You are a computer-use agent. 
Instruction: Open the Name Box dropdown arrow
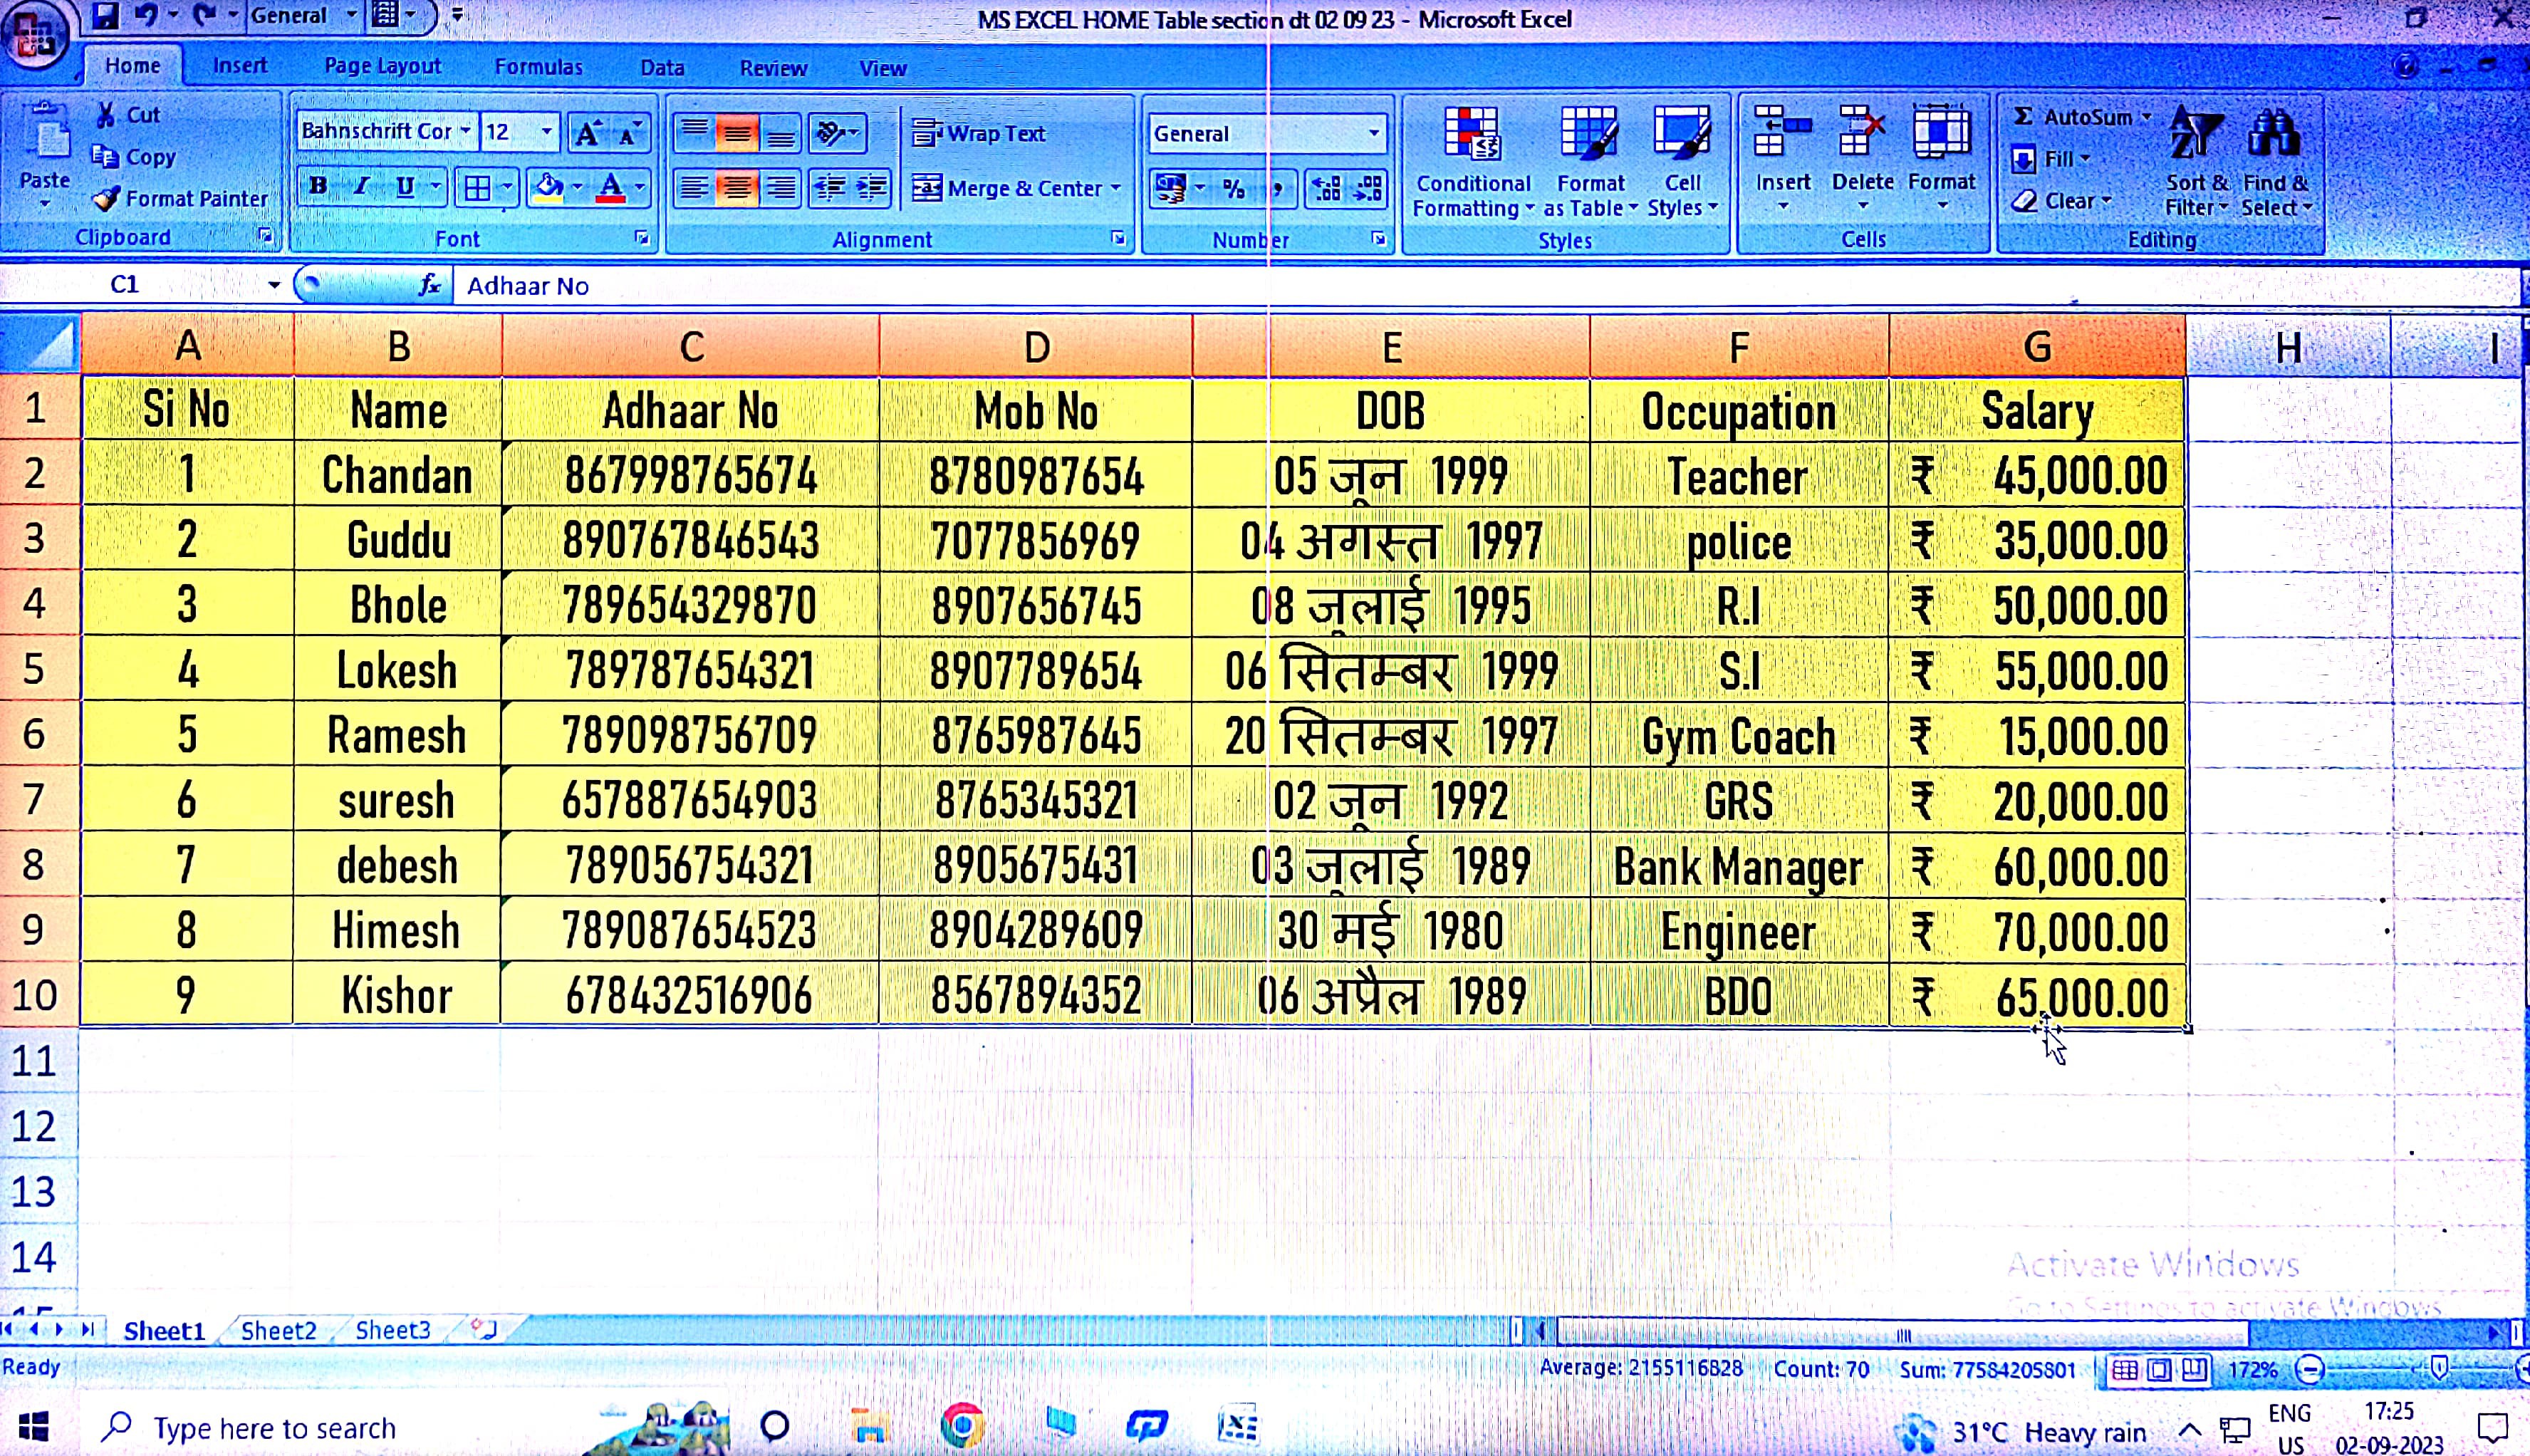(x=273, y=285)
